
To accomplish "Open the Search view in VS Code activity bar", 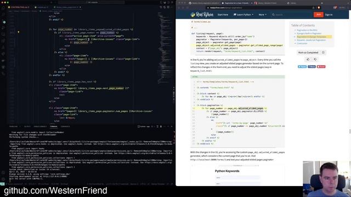I will coord(3,15).
